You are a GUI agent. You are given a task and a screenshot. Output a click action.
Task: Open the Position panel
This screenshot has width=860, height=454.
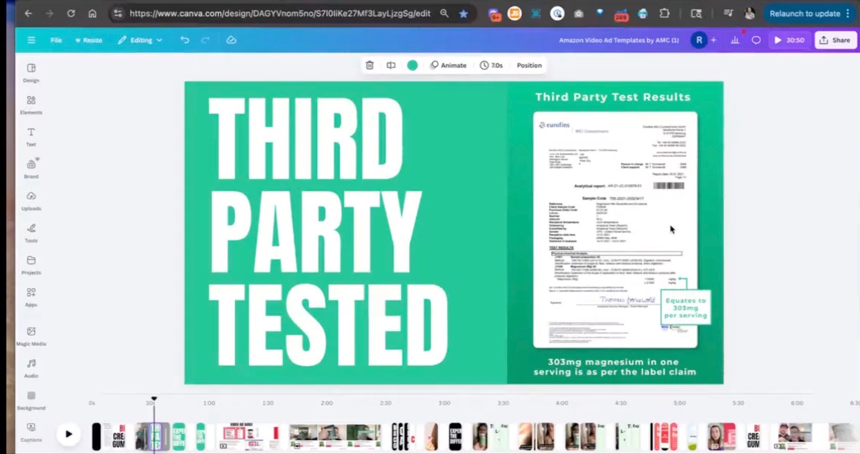pos(529,65)
